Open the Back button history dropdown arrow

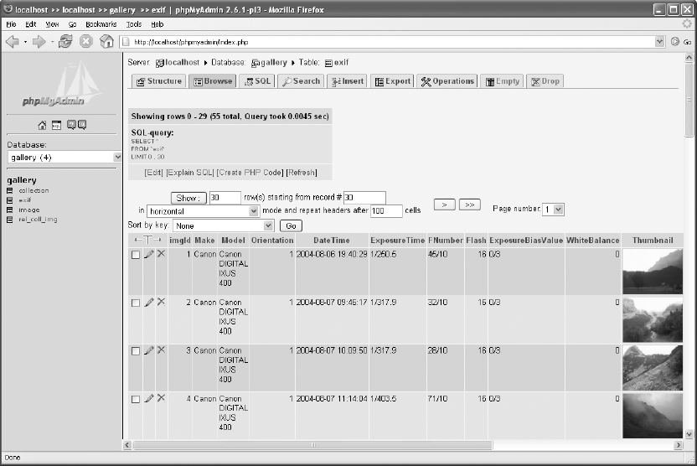coord(25,42)
